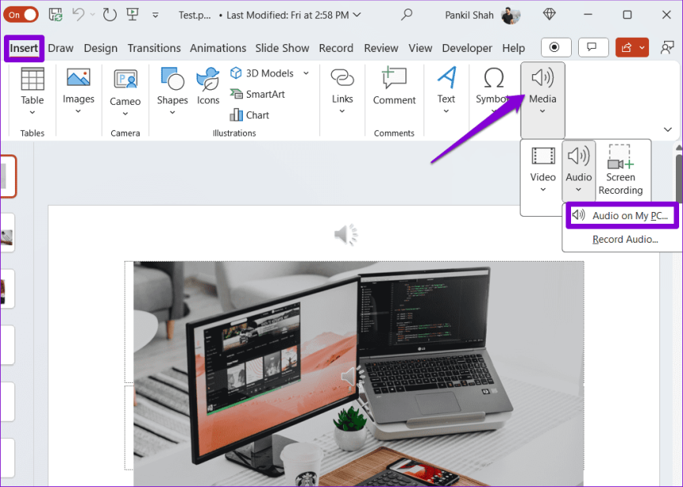This screenshot has height=487, width=683.
Task: Insert a Cameo camera feed
Action: (125, 91)
